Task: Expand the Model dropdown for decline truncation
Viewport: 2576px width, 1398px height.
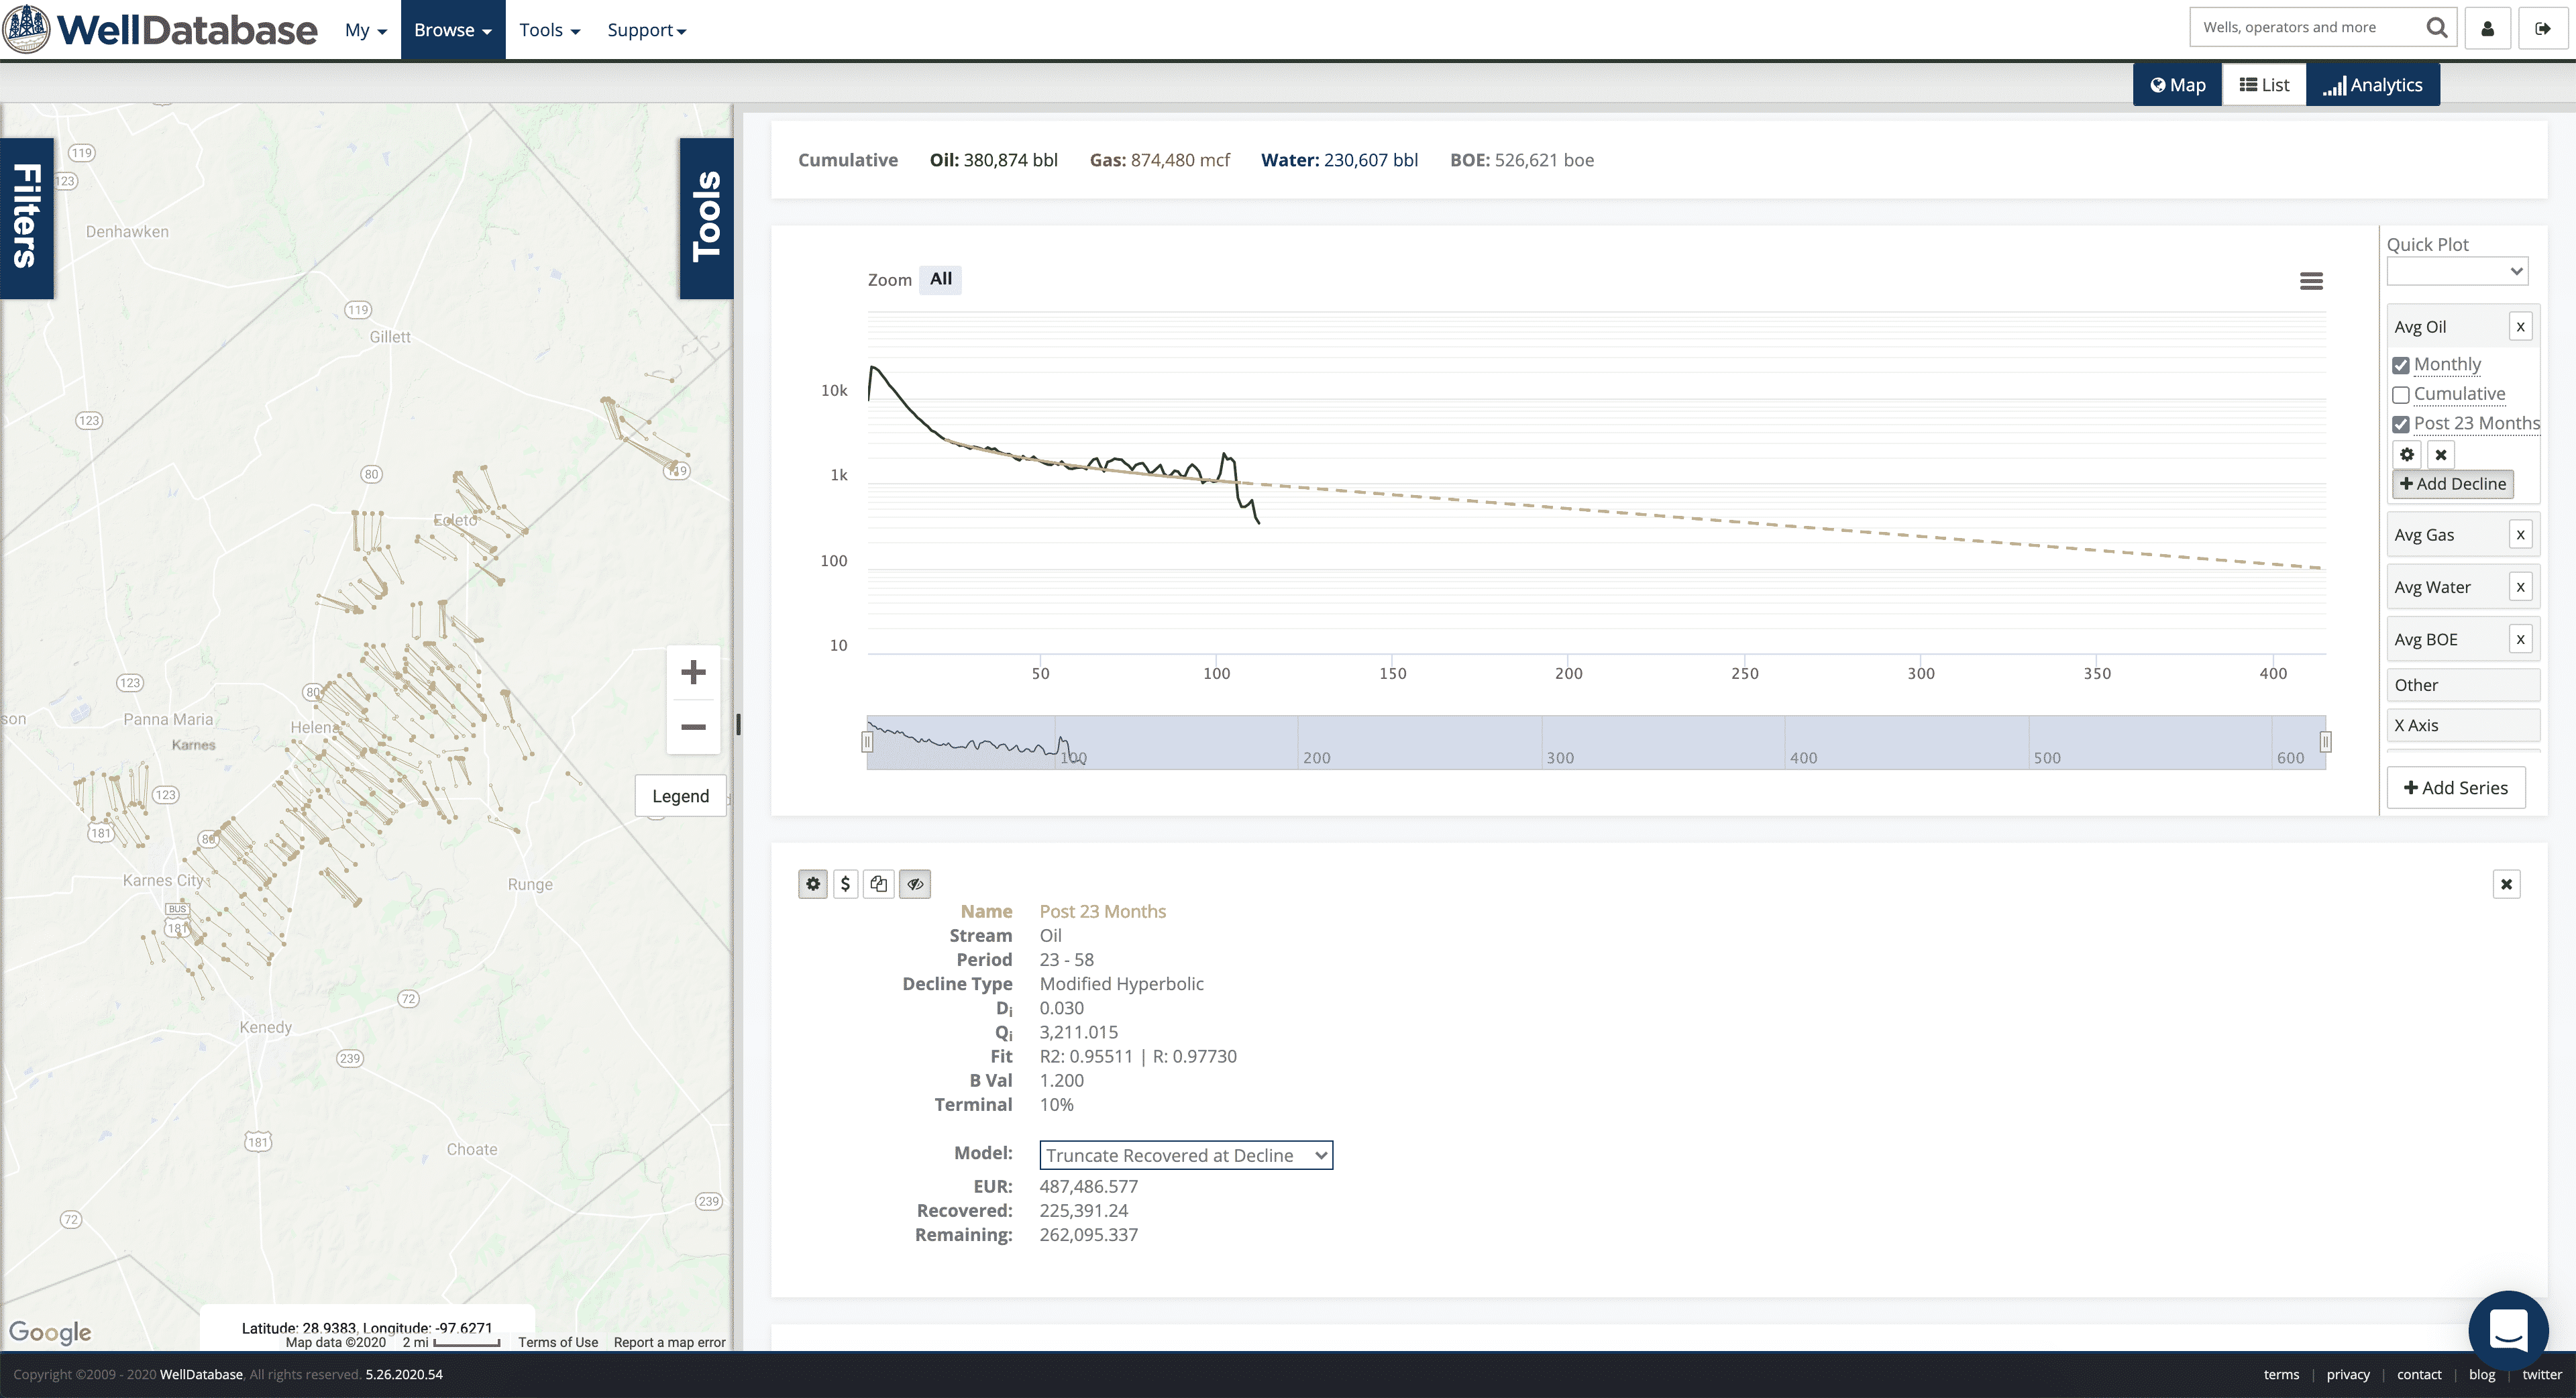Action: point(1186,1155)
